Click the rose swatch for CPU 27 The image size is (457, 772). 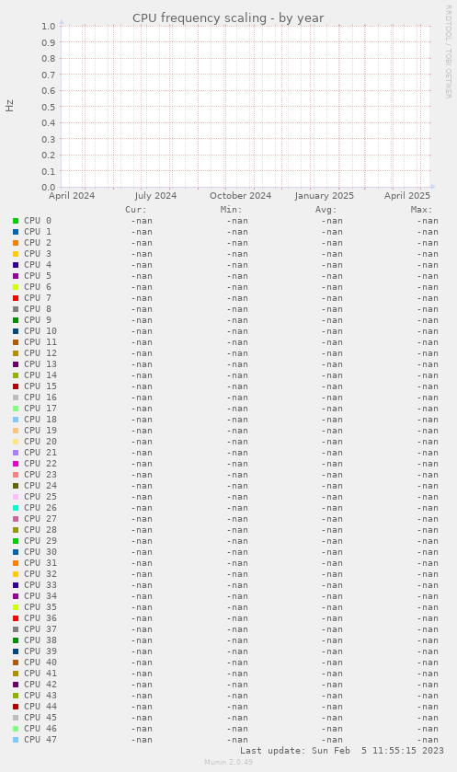point(16,519)
